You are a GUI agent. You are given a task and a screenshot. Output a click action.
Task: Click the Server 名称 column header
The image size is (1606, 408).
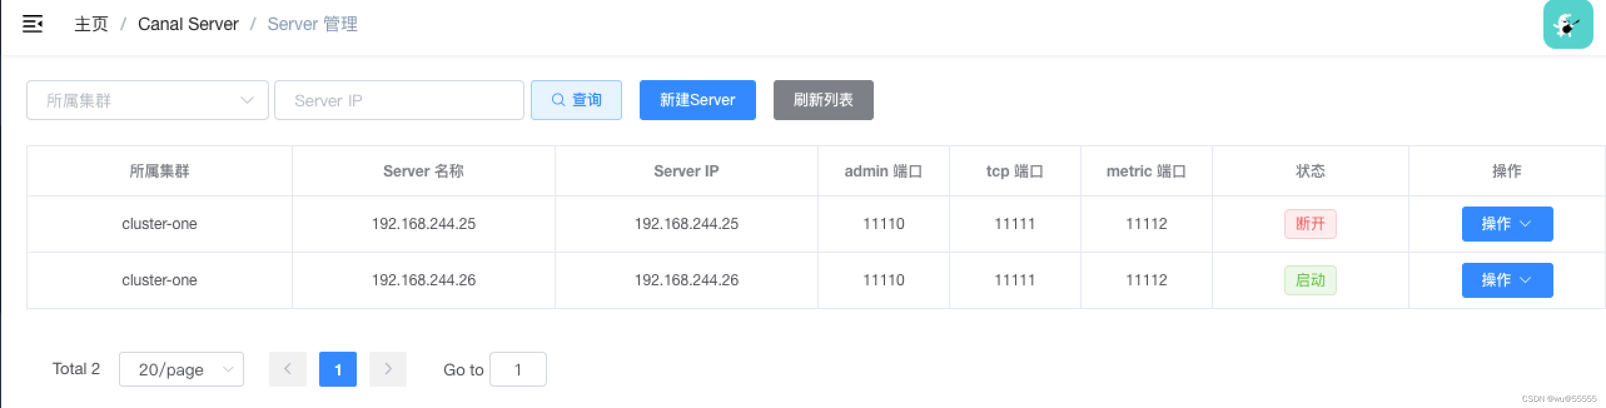pyautogui.click(x=423, y=171)
